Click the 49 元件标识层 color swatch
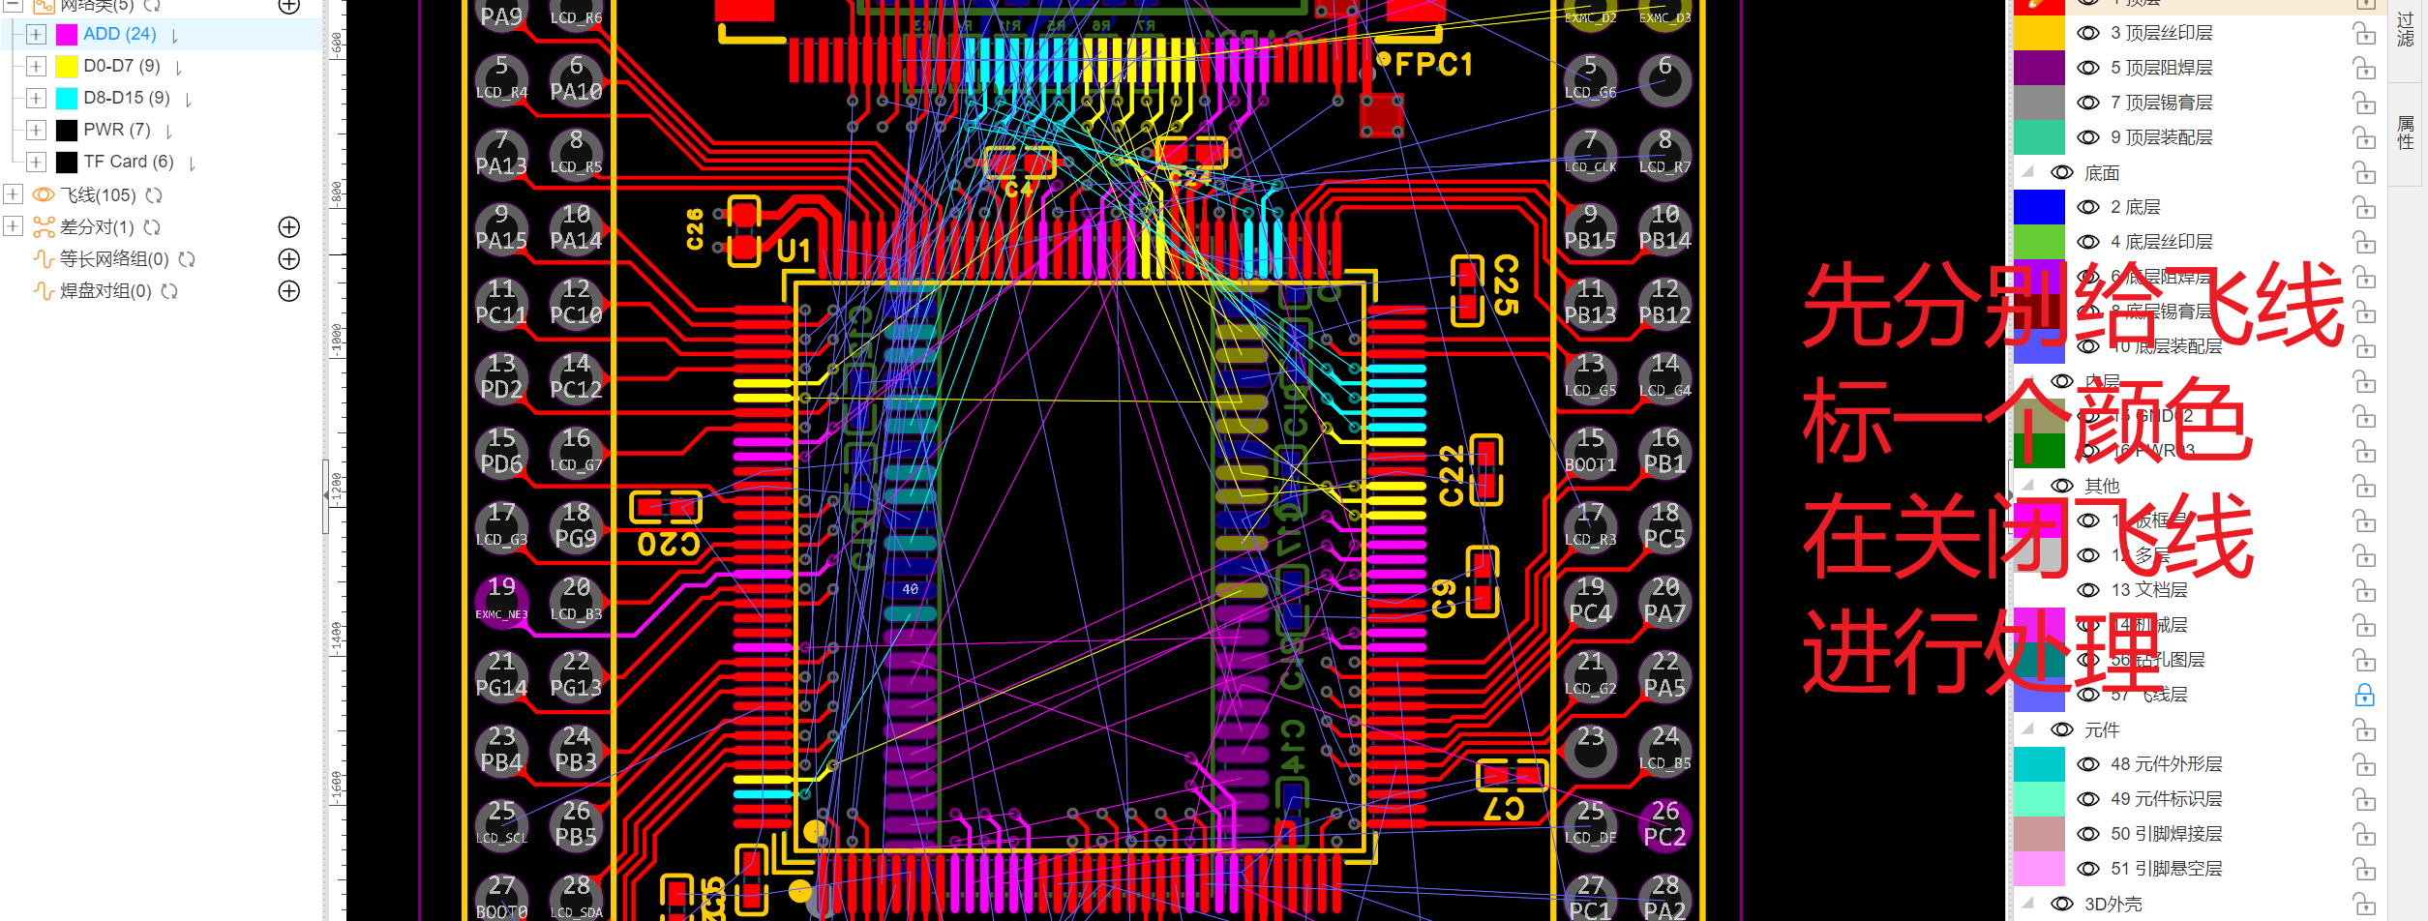 click(x=2039, y=799)
